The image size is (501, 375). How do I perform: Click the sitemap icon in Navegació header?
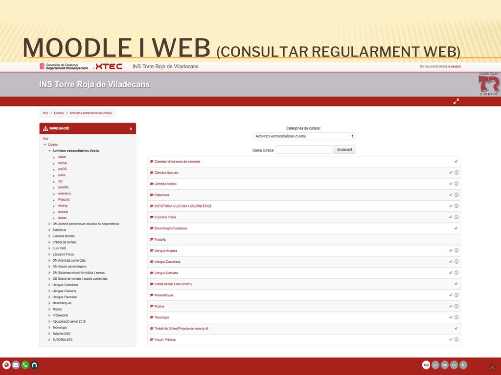[x=46, y=128]
